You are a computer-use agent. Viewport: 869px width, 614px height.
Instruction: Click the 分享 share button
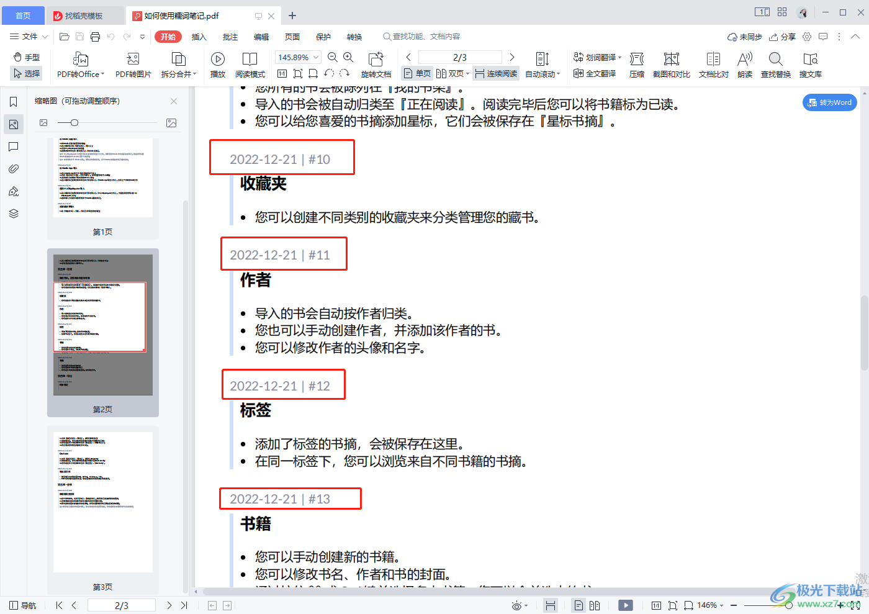[x=782, y=37]
